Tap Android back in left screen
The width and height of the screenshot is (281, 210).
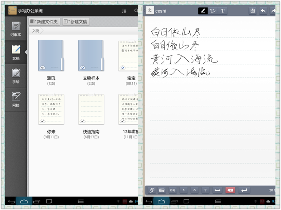click(12, 202)
